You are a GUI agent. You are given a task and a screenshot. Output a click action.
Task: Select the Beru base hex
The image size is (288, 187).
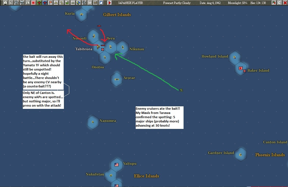coord(111,47)
